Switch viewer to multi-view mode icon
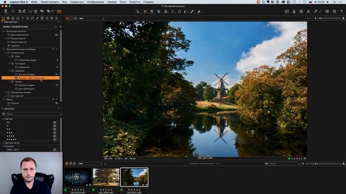Viewport: 346px width, 194px height. tap(67, 18)
